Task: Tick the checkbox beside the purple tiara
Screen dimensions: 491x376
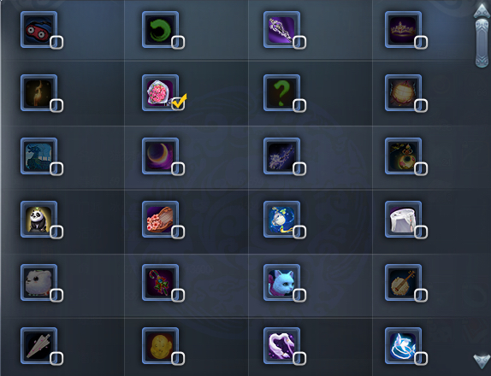Action: 421,43
